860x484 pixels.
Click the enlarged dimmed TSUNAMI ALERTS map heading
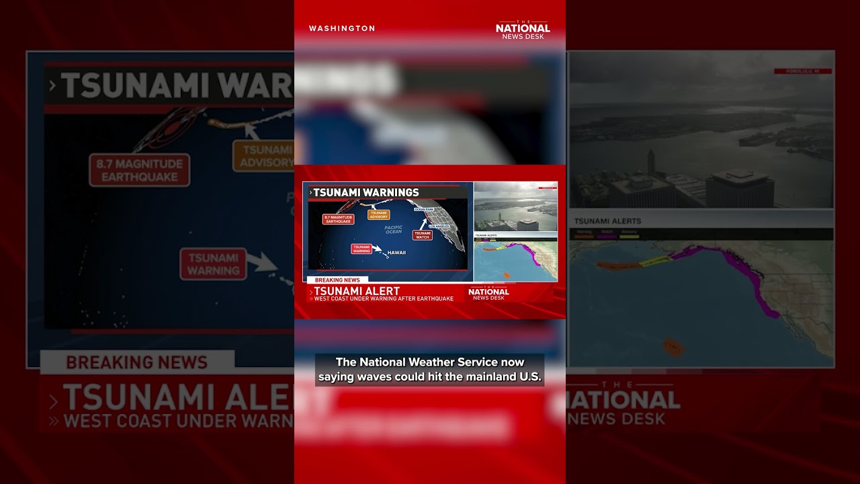pos(607,220)
